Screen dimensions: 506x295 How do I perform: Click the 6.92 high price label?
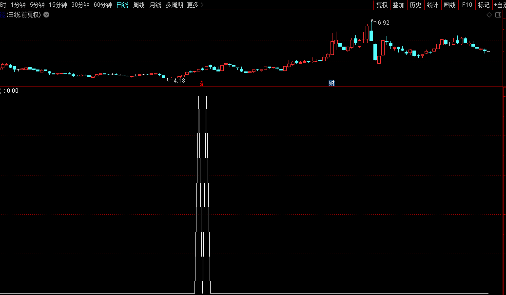click(384, 23)
